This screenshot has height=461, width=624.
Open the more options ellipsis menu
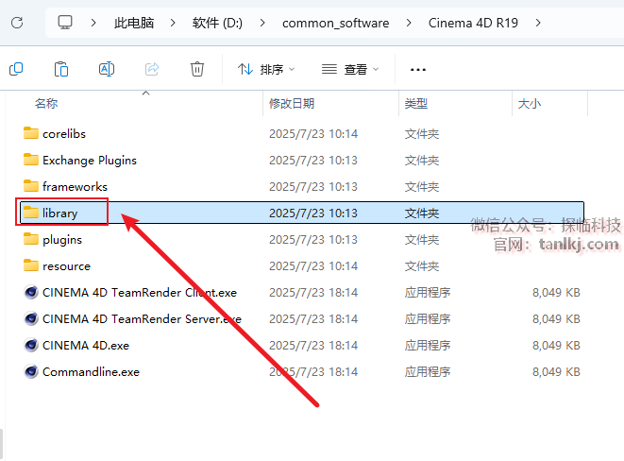point(418,70)
